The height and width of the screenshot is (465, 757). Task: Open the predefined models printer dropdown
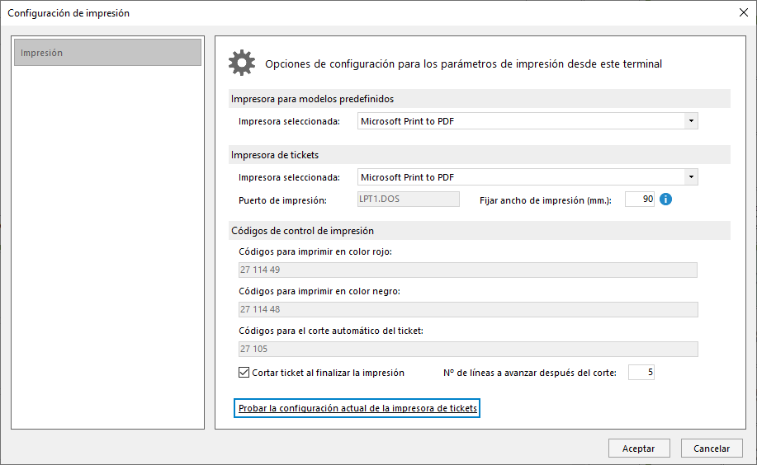tap(691, 121)
